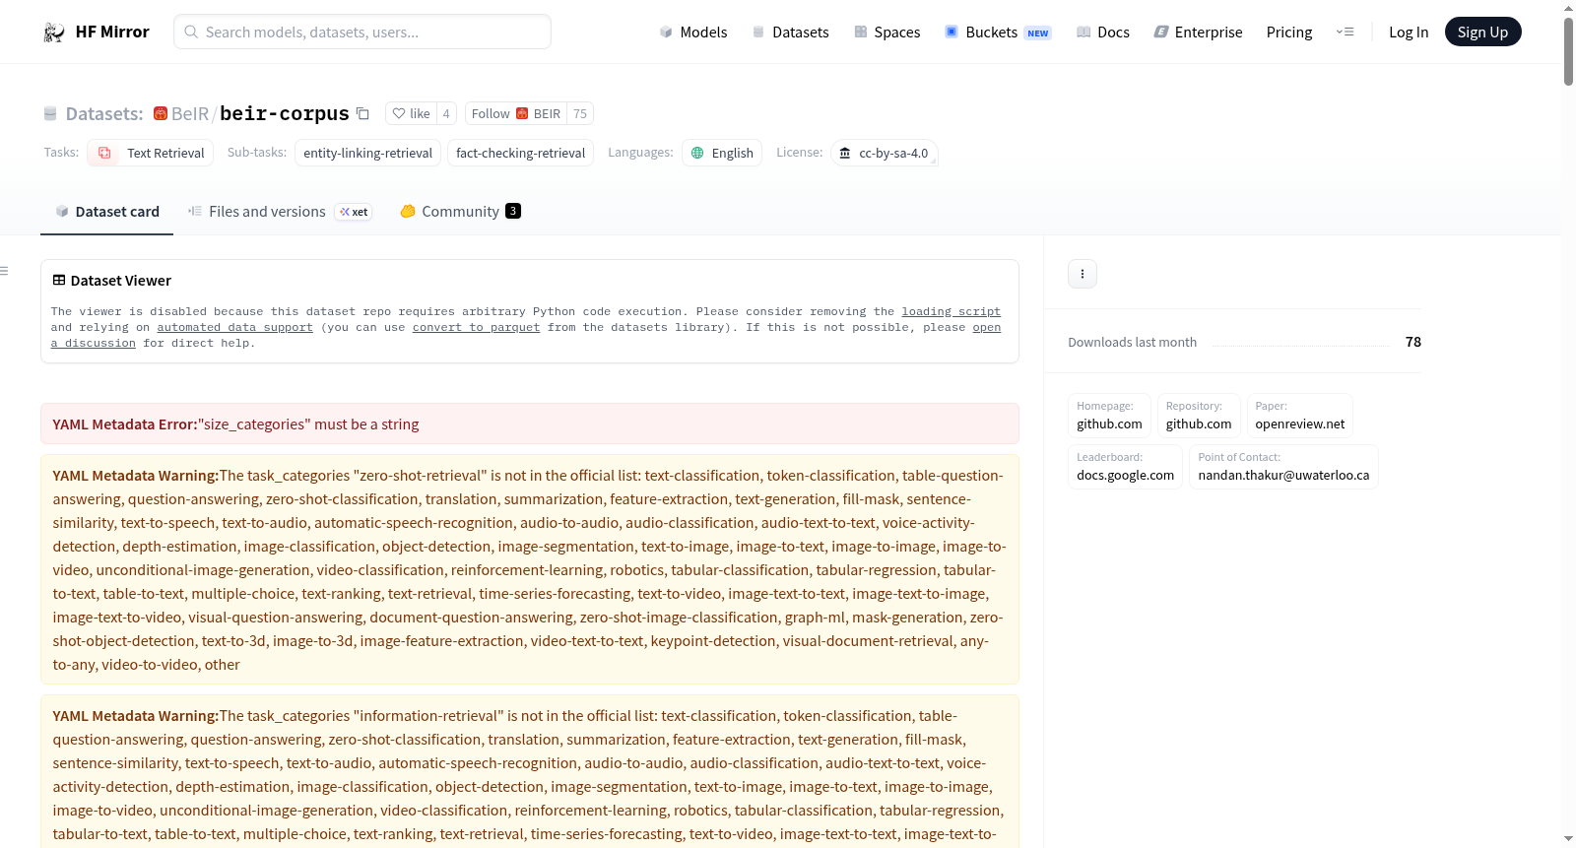
Task: Open Buckets in the top navigation
Action: [x=998, y=32]
